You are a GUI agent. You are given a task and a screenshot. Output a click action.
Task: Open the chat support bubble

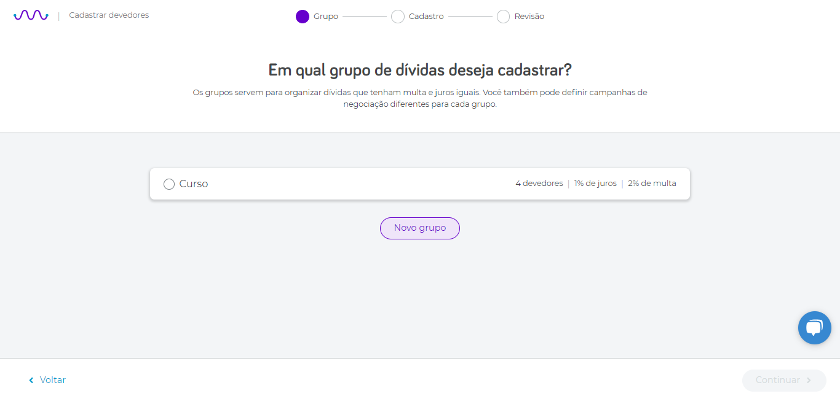pos(814,328)
